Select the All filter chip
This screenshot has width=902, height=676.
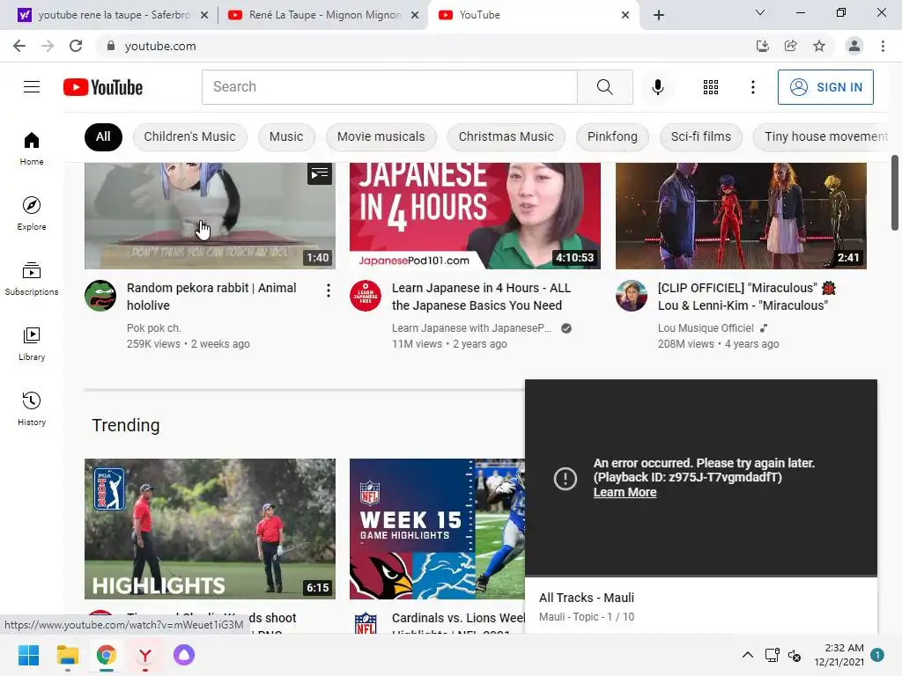(x=103, y=136)
